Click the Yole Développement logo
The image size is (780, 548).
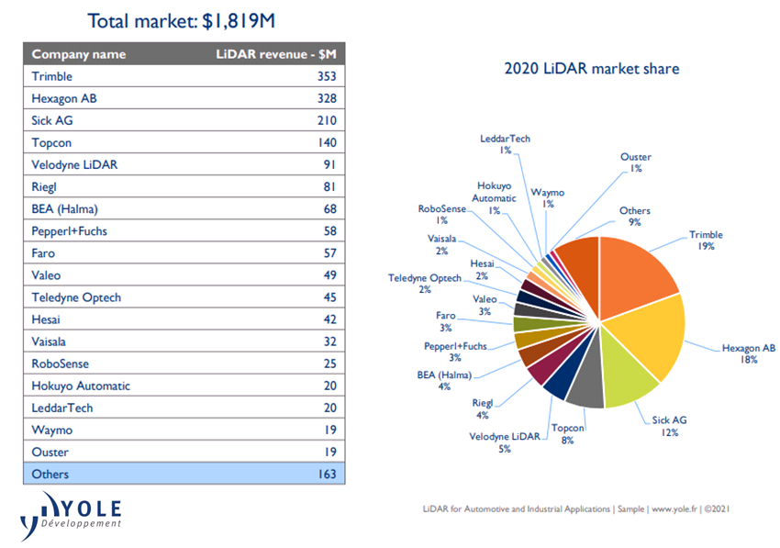pyautogui.click(x=71, y=516)
